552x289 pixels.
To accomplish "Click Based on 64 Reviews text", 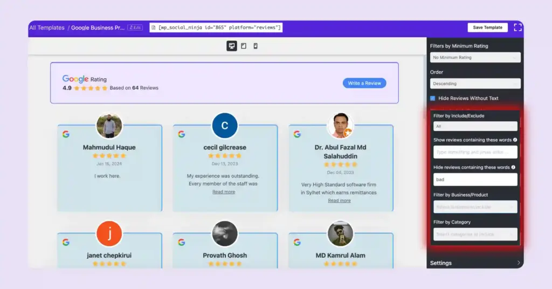I will pyautogui.click(x=134, y=88).
